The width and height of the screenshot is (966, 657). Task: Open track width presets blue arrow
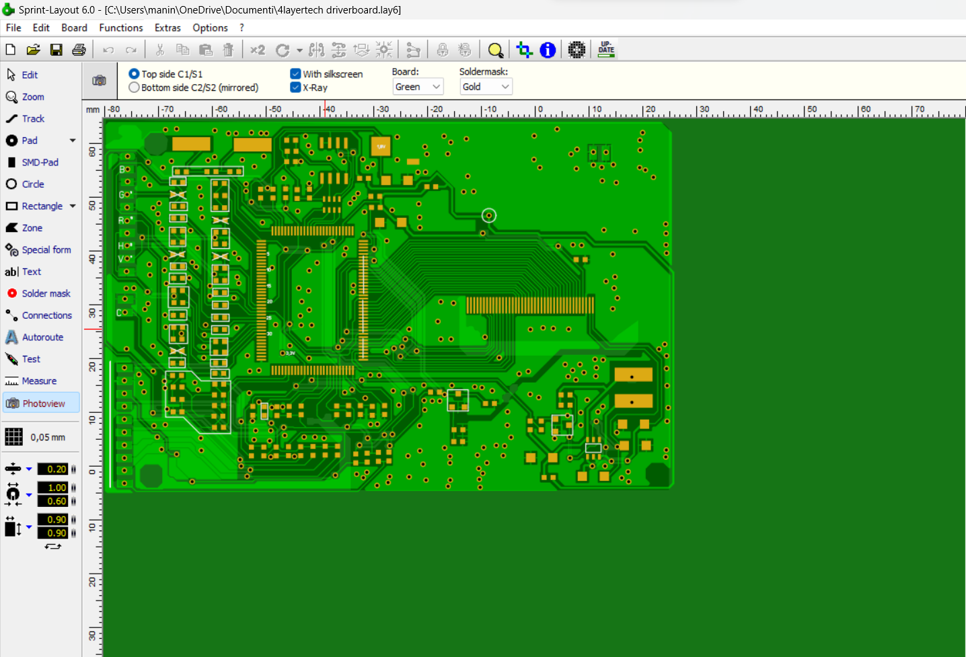coord(29,469)
